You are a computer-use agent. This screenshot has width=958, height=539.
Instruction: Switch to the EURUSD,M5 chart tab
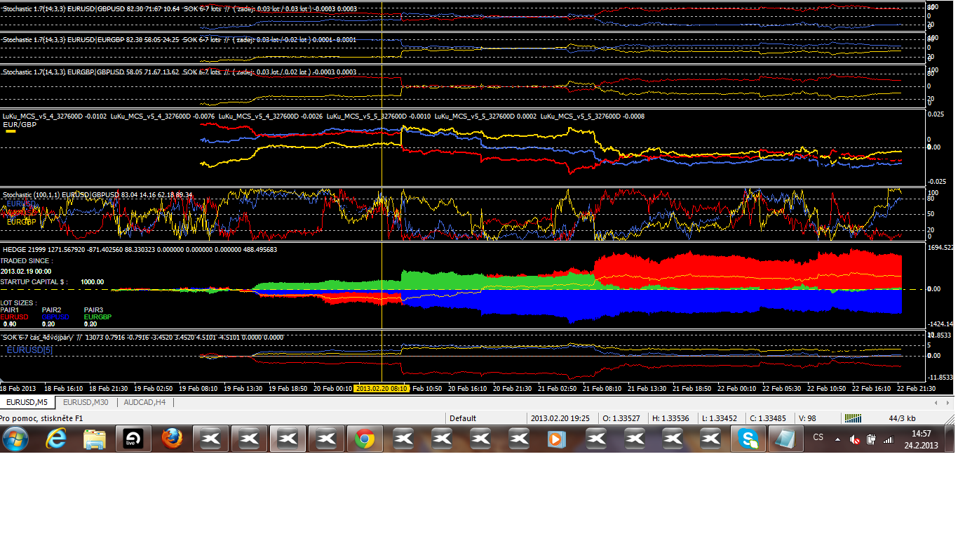click(27, 402)
